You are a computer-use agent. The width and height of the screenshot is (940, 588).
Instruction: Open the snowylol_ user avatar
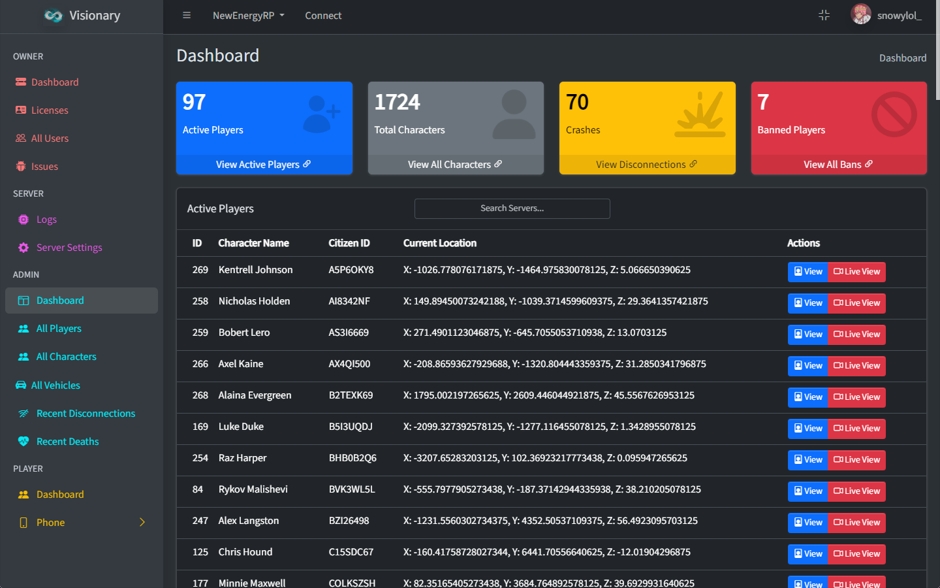point(861,14)
